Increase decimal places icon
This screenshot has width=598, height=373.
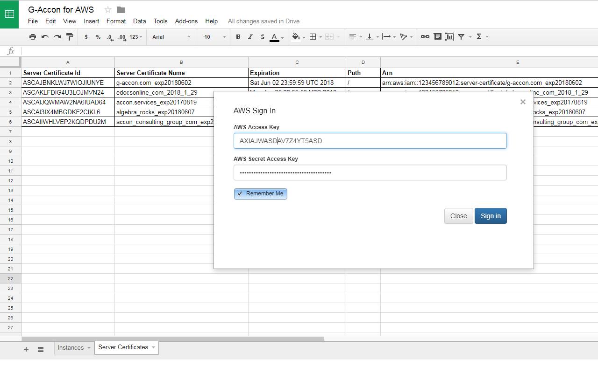tap(122, 37)
